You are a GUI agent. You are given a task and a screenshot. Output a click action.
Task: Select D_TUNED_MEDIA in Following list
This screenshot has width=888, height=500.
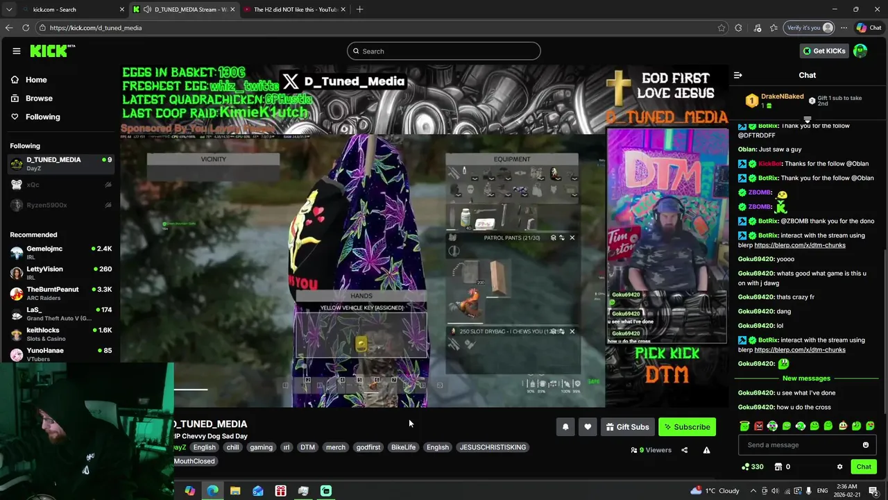tap(61, 164)
